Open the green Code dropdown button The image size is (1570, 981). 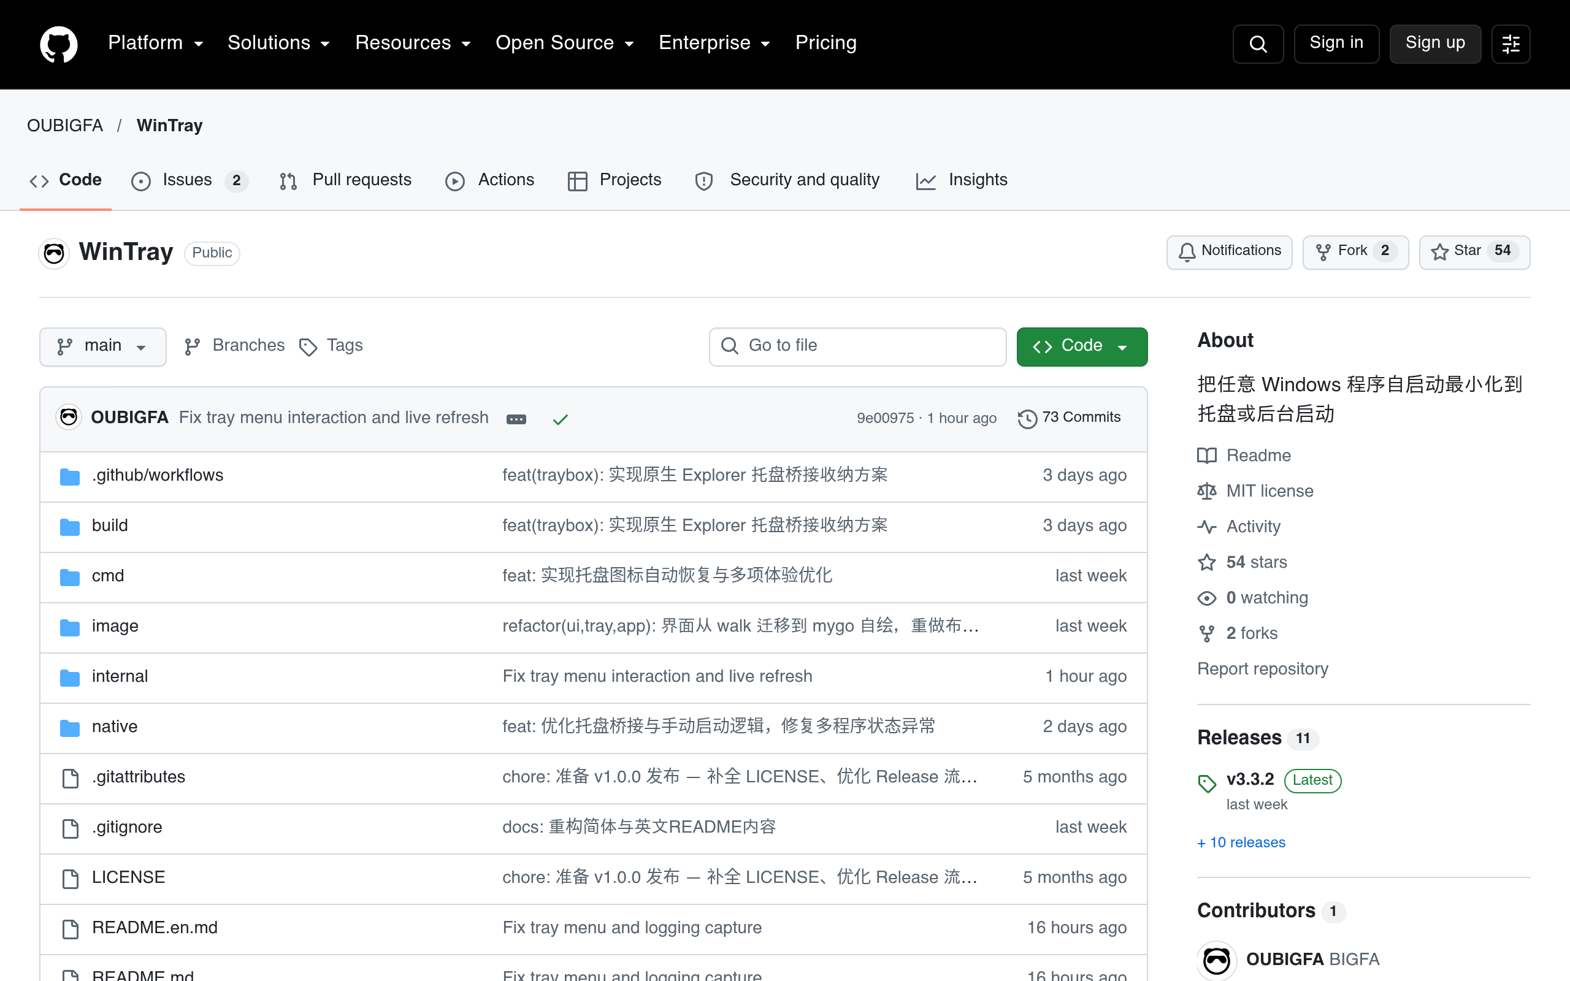point(1081,346)
